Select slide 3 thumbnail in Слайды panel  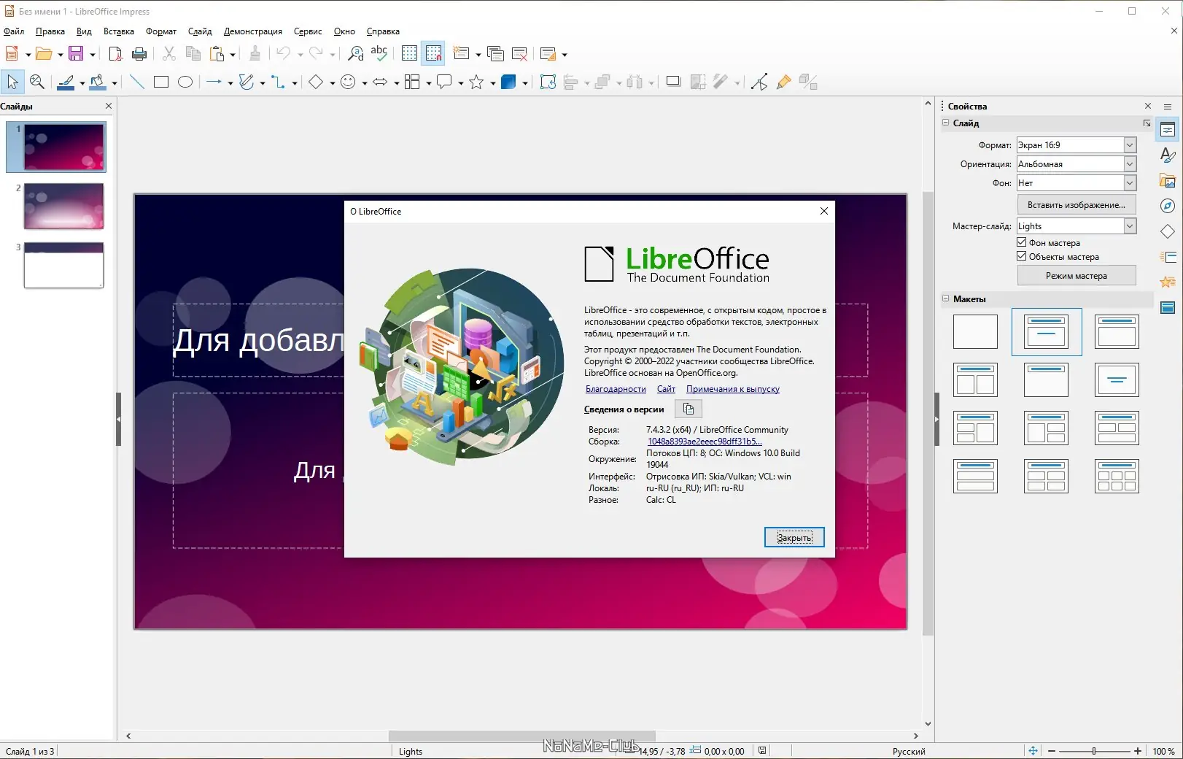tap(64, 266)
